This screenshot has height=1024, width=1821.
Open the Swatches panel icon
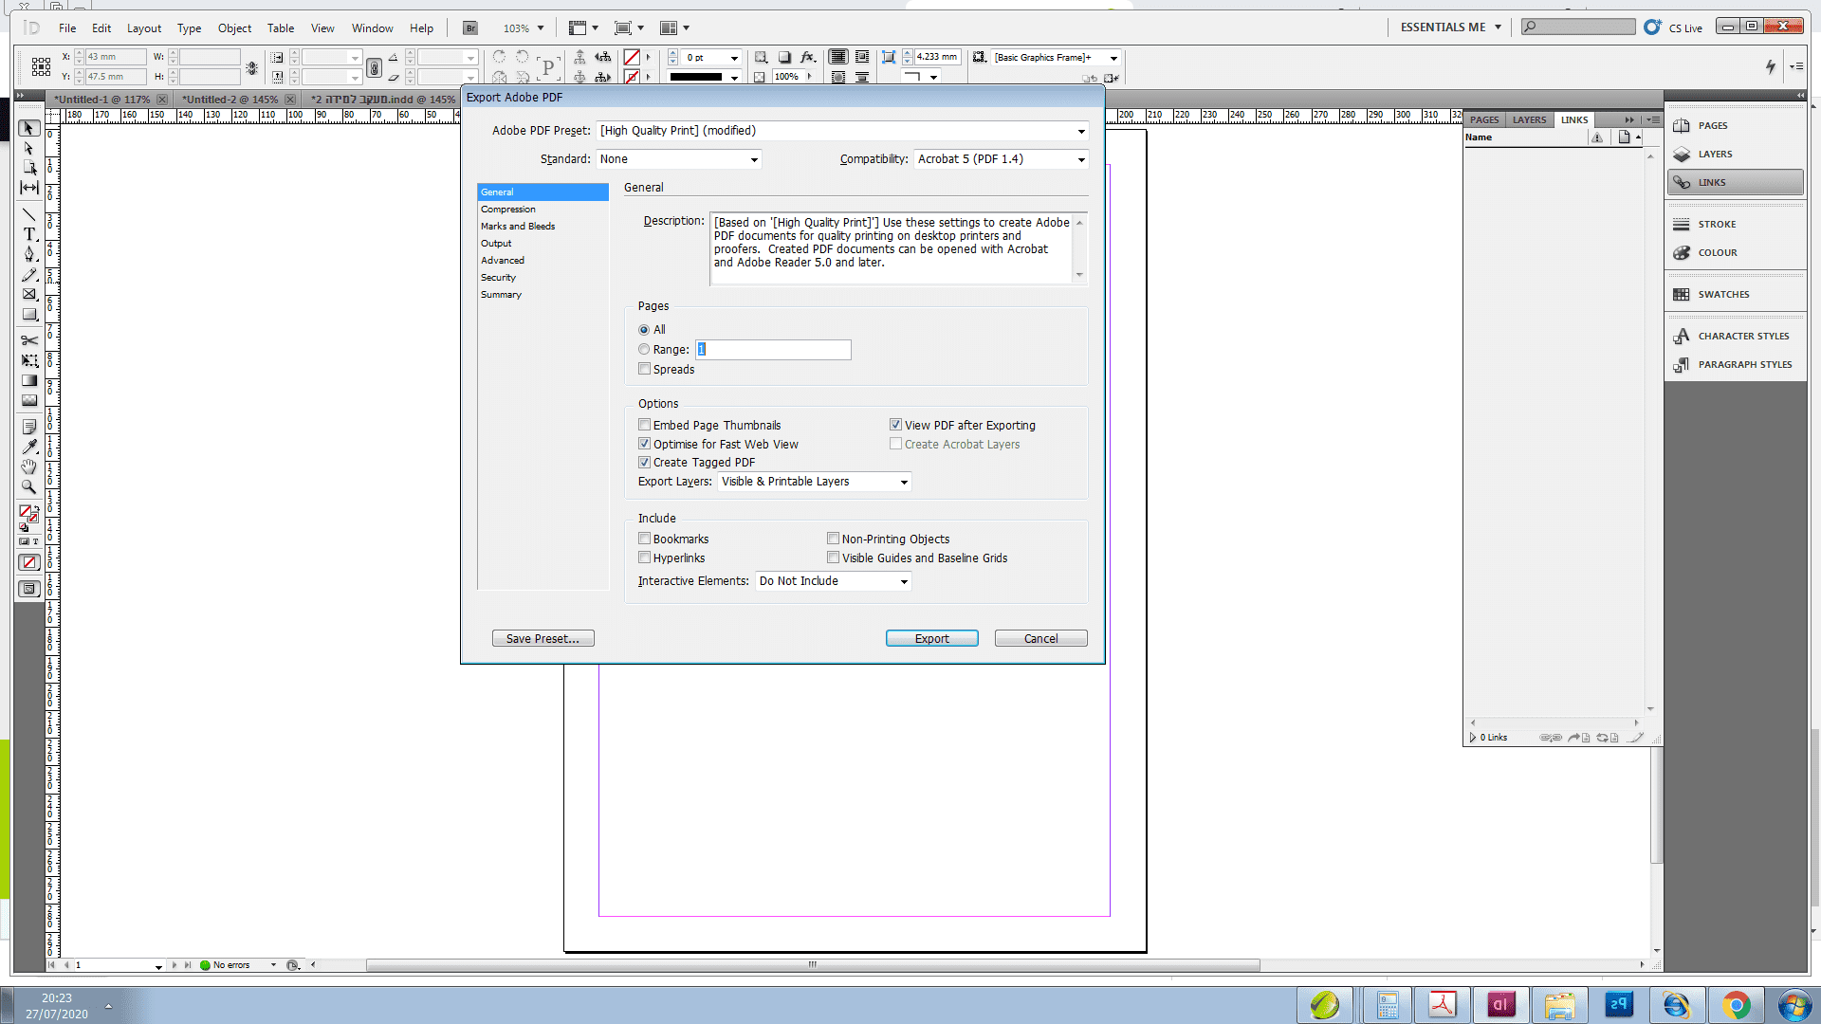pyautogui.click(x=1682, y=294)
